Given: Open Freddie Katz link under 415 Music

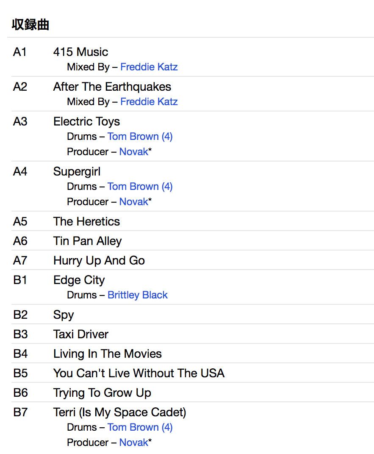Looking at the screenshot, I should 149,67.
